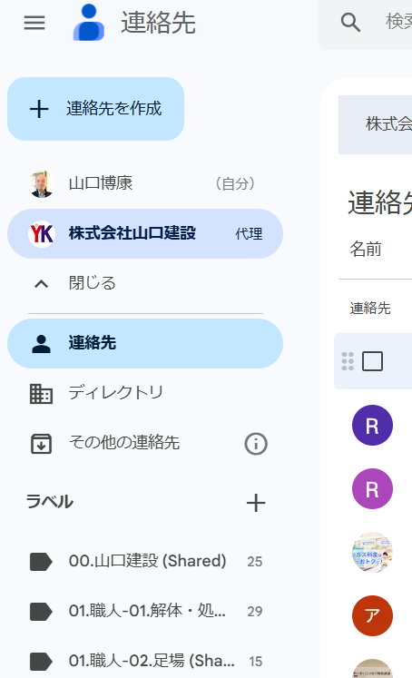The height and width of the screenshot is (678, 412).
Task: Click the blue Contacts app logo
Action: pyautogui.click(x=89, y=23)
